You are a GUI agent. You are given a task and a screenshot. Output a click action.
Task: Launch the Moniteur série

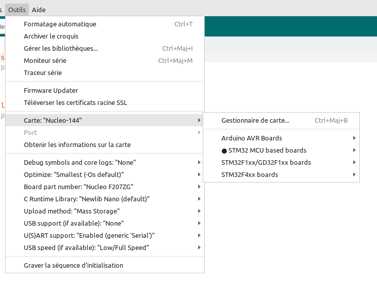point(45,60)
